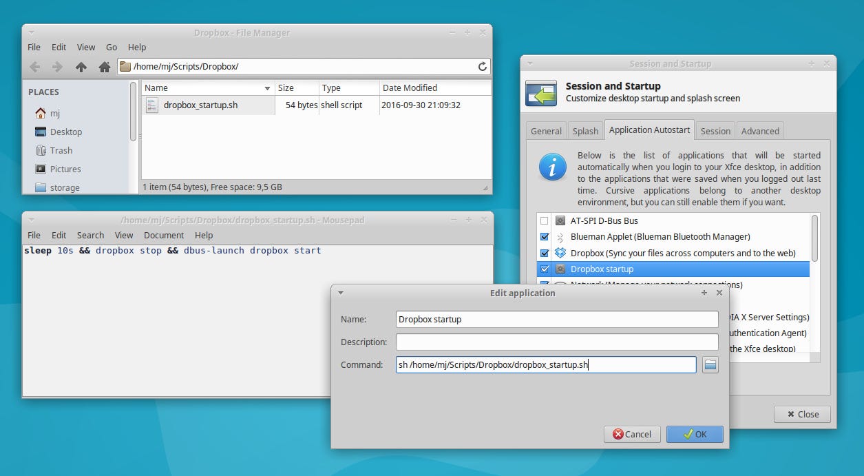The width and height of the screenshot is (864, 476).
Task: Uncheck the Blueman Applet autostart
Action: coord(545,237)
